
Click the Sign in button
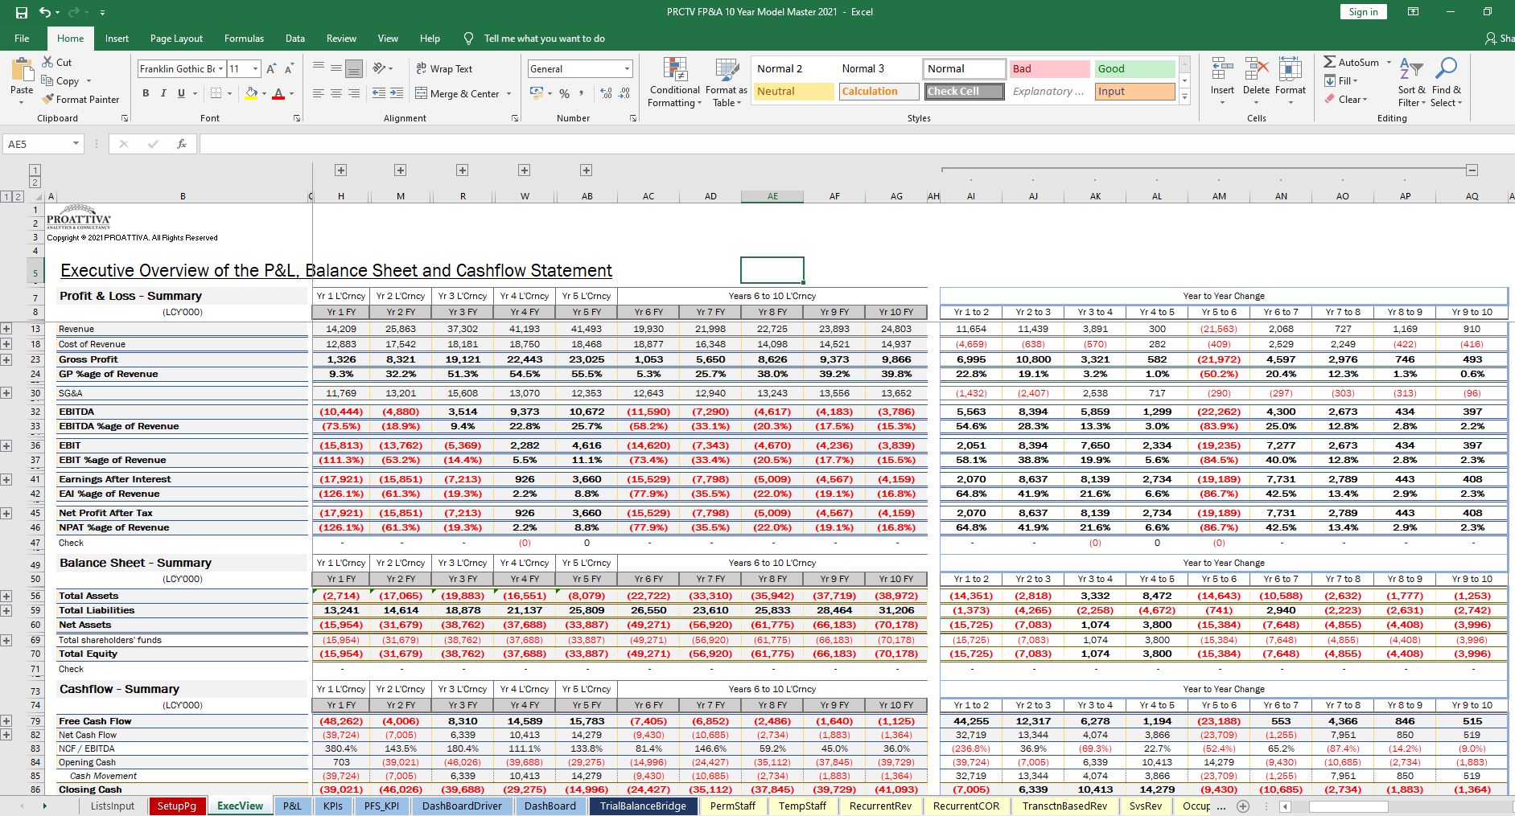[1363, 12]
